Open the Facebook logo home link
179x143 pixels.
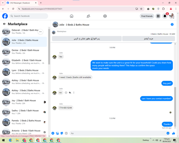5,16
